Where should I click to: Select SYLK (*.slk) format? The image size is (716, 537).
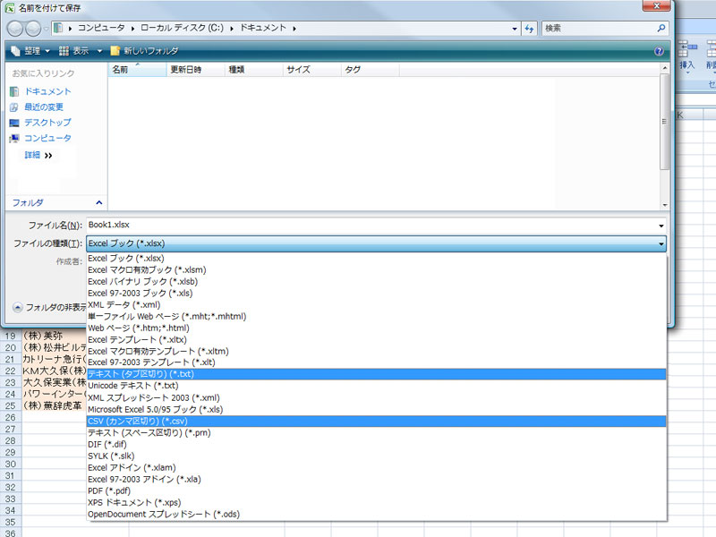click(x=376, y=456)
